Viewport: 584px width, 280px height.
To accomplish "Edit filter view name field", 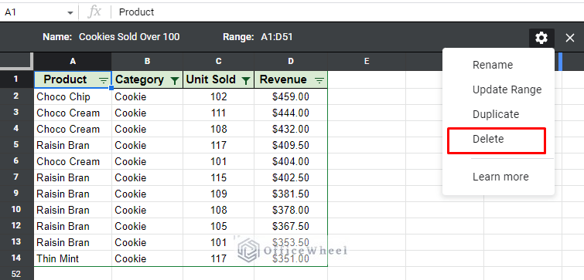I will (x=129, y=37).
